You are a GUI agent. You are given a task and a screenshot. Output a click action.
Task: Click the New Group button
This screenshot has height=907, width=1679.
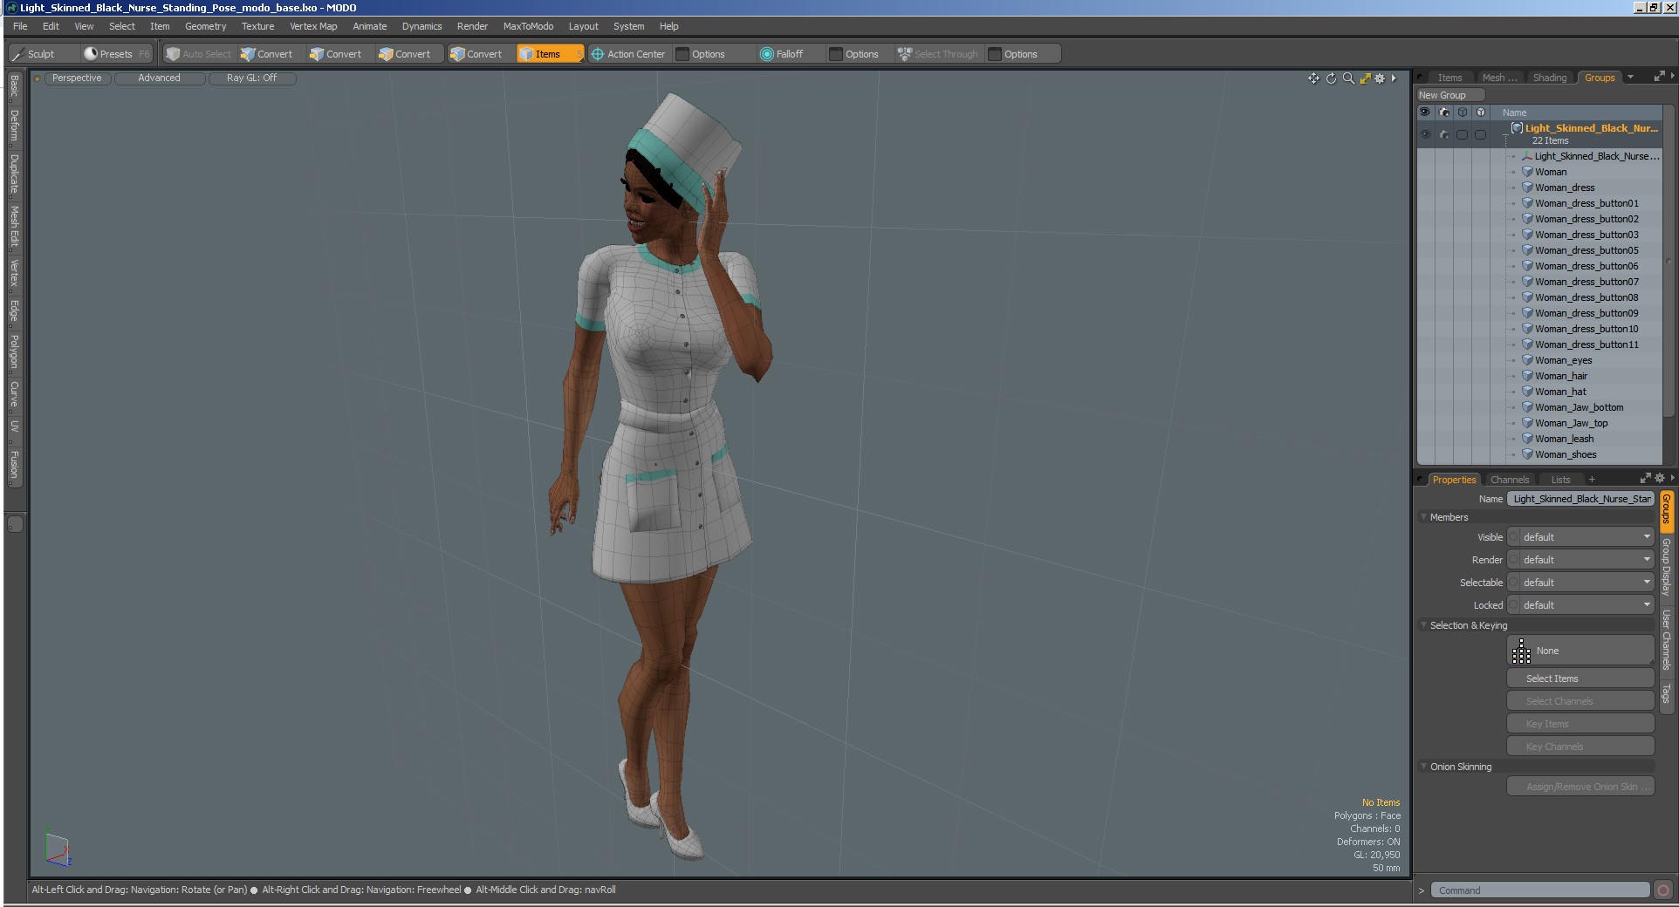1450,95
